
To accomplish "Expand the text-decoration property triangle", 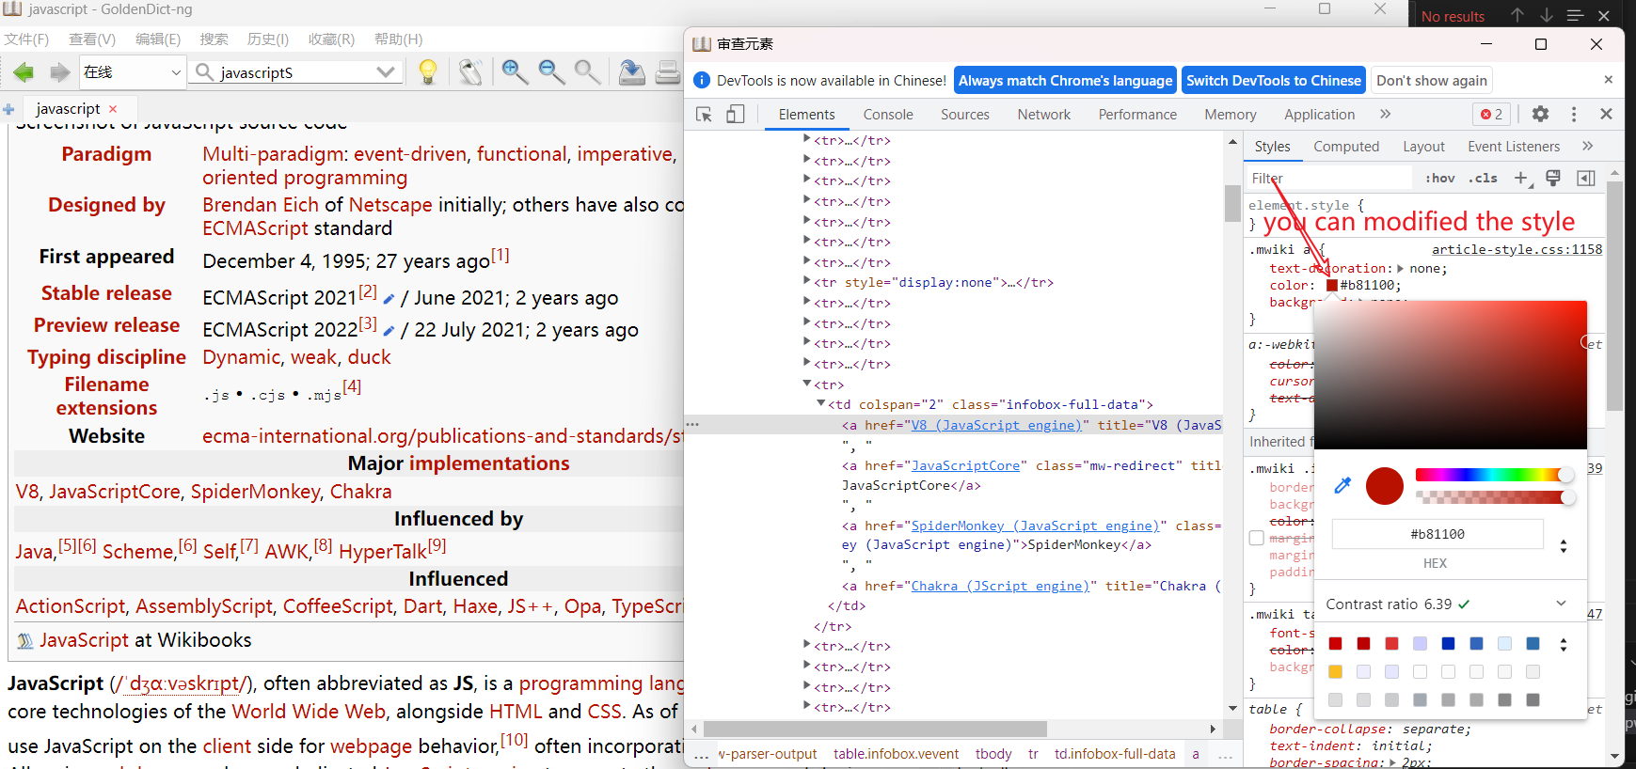I will click(1400, 268).
